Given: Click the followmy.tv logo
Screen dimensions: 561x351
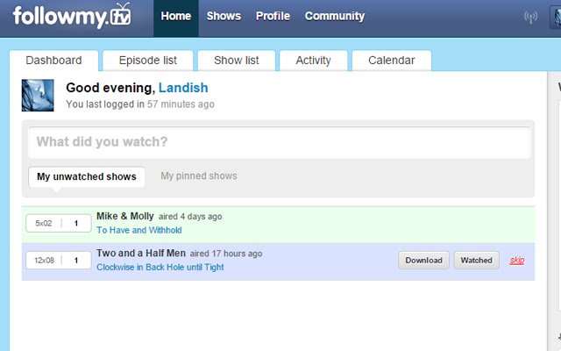Looking at the screenshot, I should [72, 16].
